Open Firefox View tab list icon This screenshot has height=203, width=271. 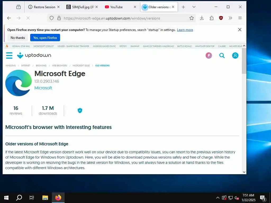(x=19, y=7)
